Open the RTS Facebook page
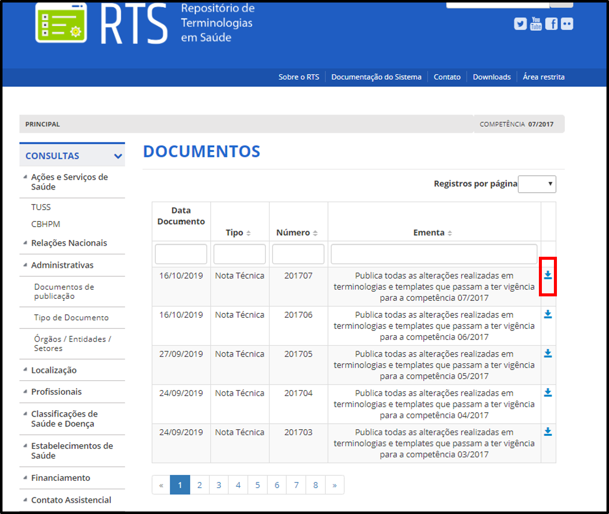 [551, 24]
